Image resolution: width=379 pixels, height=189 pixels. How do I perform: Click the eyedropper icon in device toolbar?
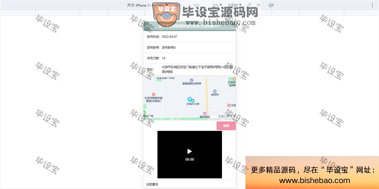[x=249, y=5]
